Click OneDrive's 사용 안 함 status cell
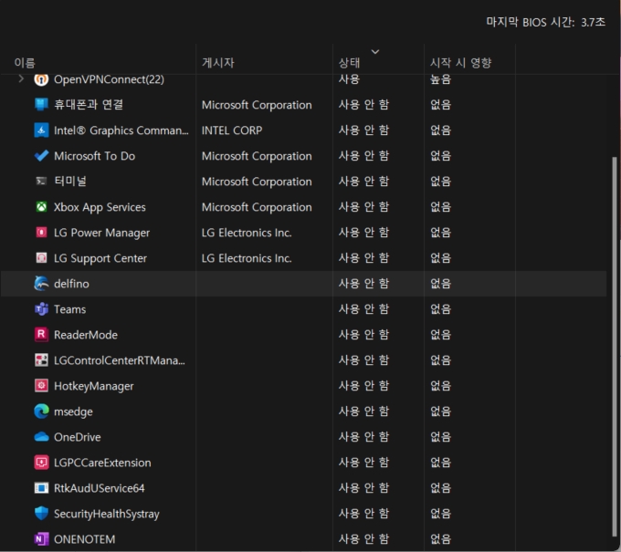This screenshot has height=552, width=621. (363, 436)
